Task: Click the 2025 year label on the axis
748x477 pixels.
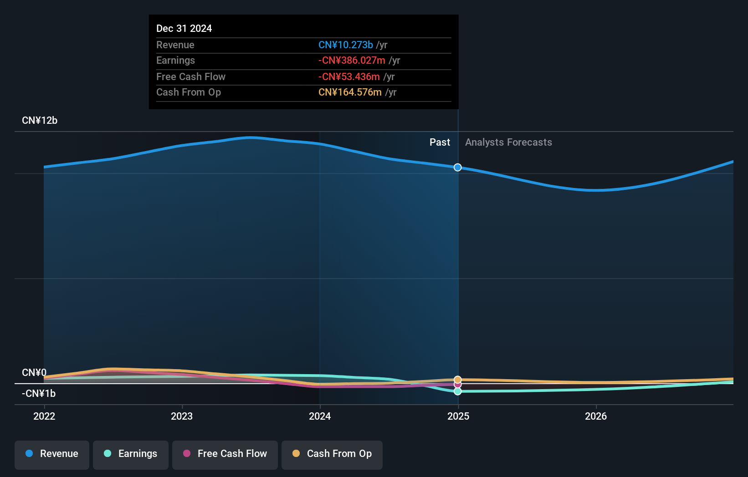Action: (x=458, y=416)
